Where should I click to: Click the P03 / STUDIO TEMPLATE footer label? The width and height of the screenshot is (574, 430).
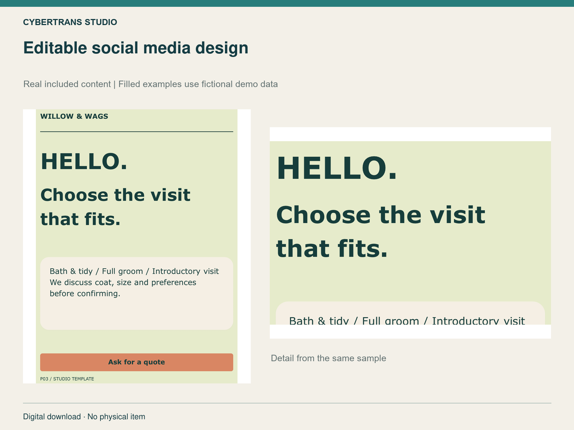pos(67,379)
